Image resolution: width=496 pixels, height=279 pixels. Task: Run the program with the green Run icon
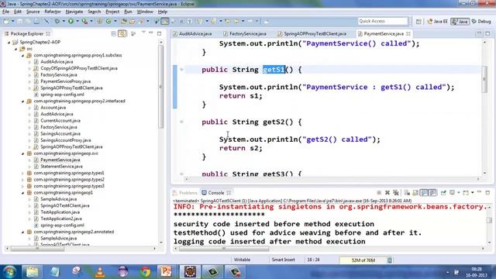point(71,21)
